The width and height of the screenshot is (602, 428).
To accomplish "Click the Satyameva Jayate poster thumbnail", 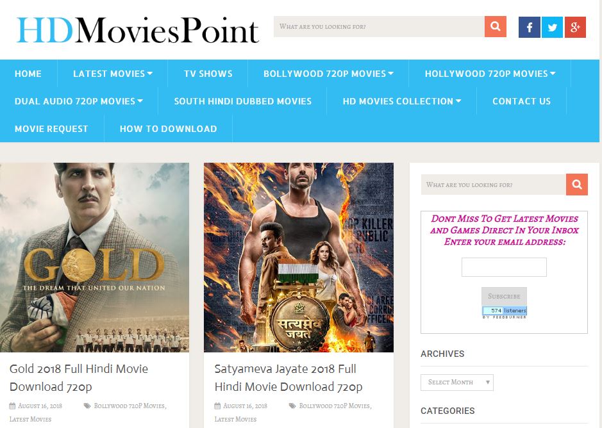I will click(298, 257).
